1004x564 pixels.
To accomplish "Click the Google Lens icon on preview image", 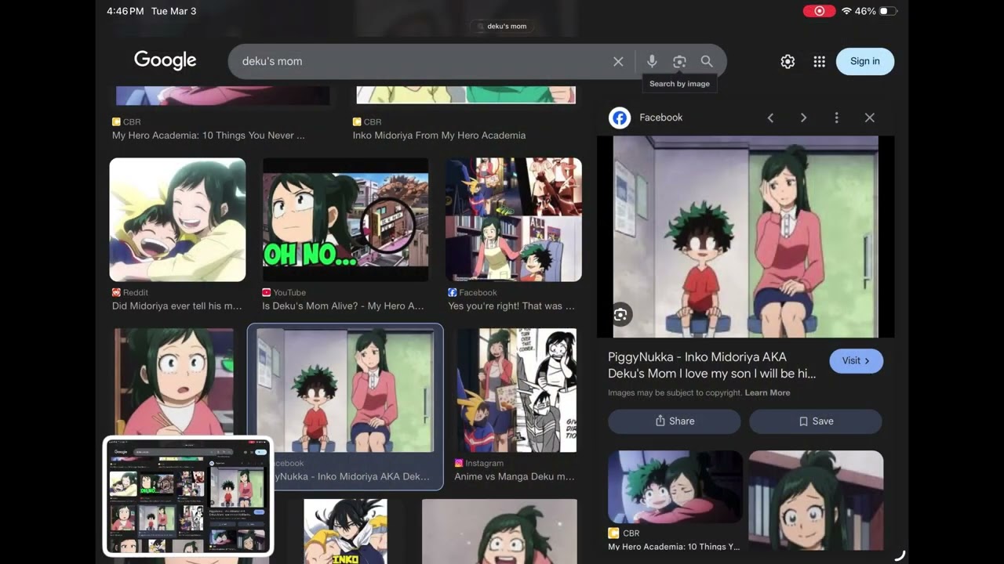I will click(x=620, y=314).
